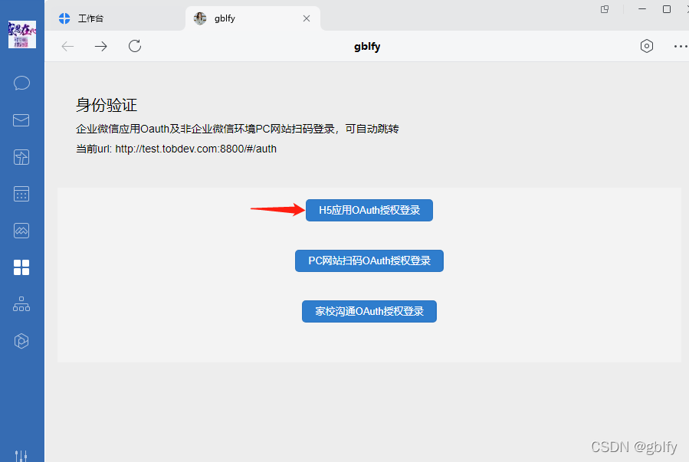Screen dimensions: 689x462
Task: Open the settings gear next to page title
Action: tap(646, 46)
